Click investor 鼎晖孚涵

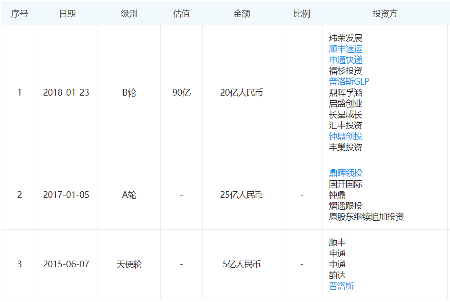click(345, 93)
